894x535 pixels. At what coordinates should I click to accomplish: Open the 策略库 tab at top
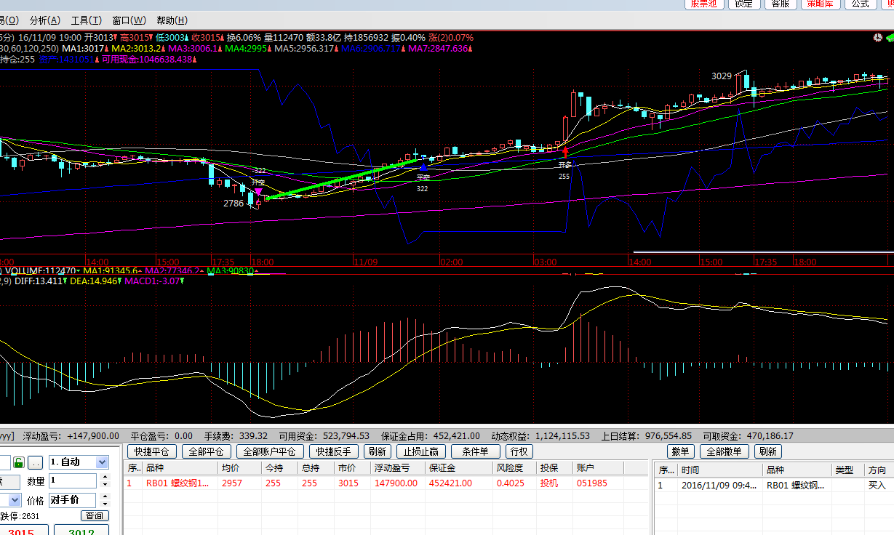[821, 4]
